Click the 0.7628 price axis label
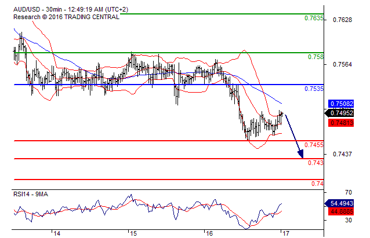This screenshot has width=370, height=238. tap(342, 20)
